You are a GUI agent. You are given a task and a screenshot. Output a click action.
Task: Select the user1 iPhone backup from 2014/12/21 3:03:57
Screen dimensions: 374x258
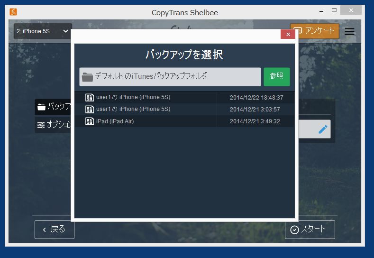point(184,109)
